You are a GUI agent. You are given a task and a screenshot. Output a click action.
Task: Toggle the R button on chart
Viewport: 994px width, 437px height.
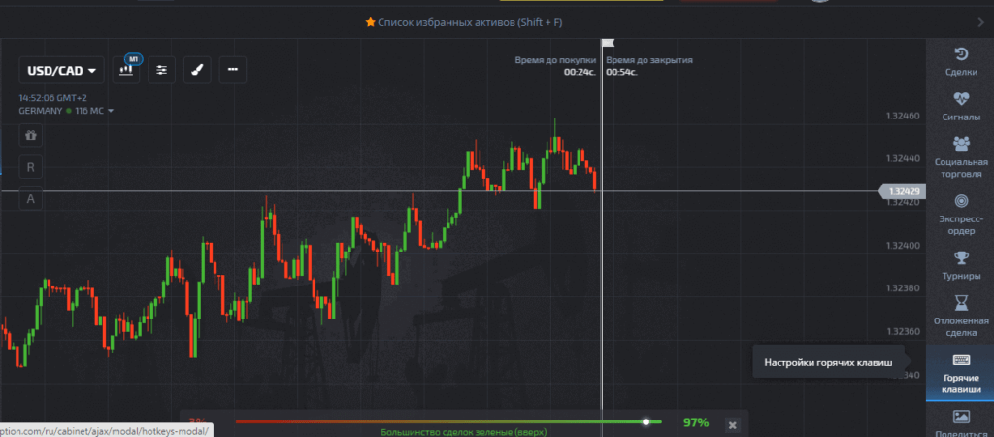[31, 167]
